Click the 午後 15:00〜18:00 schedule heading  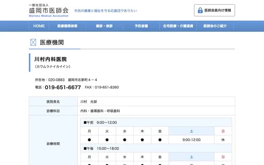(101, 148)
